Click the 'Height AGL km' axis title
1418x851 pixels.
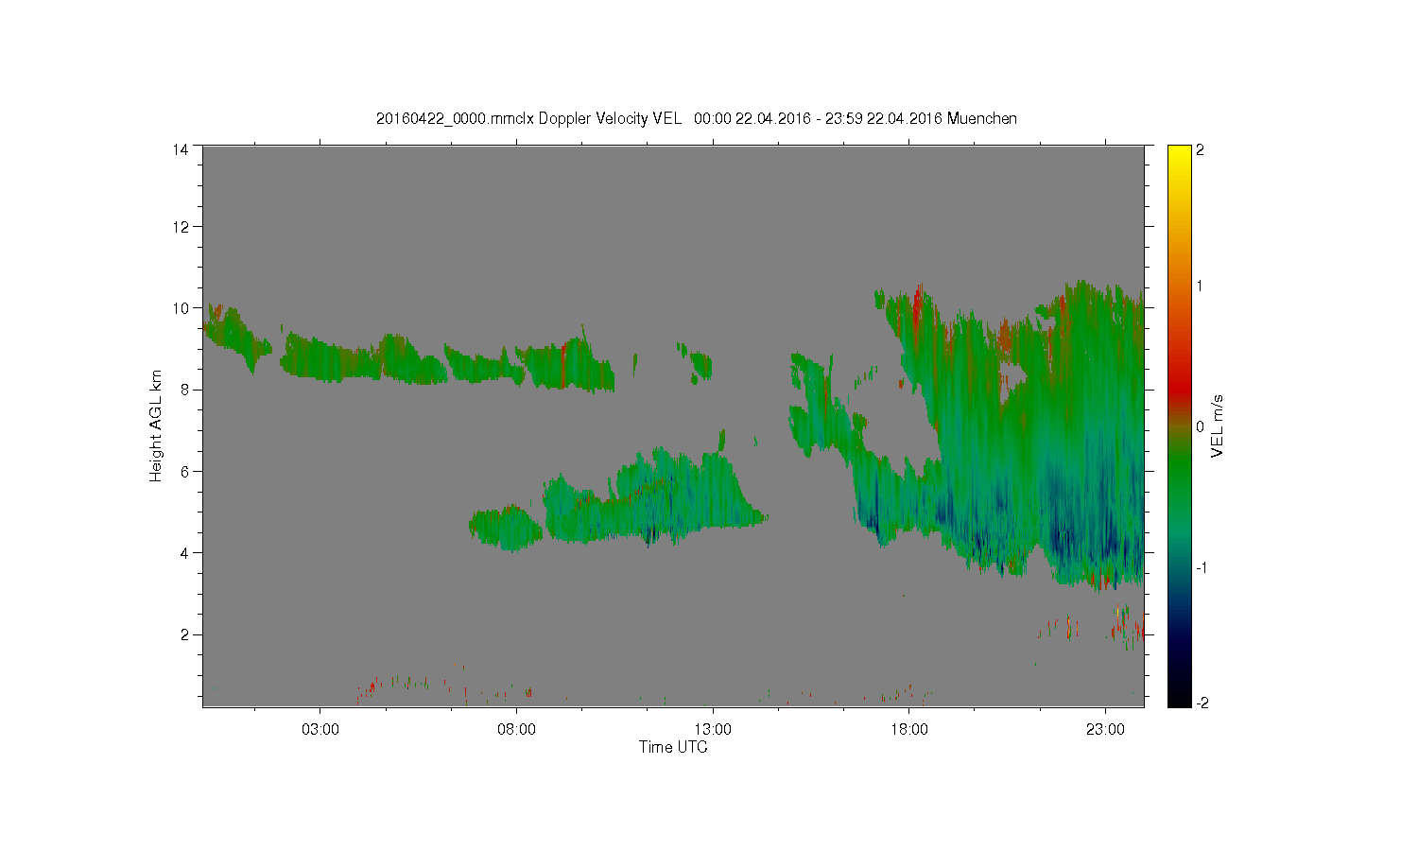click(156, 425)
